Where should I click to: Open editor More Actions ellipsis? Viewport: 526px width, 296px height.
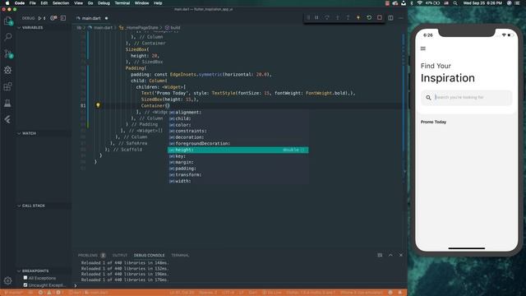point(401,18)
